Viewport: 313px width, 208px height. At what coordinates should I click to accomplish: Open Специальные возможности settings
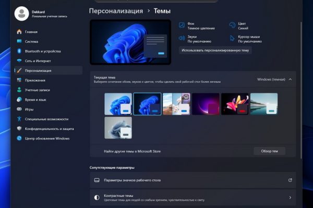tap(46, 119)
